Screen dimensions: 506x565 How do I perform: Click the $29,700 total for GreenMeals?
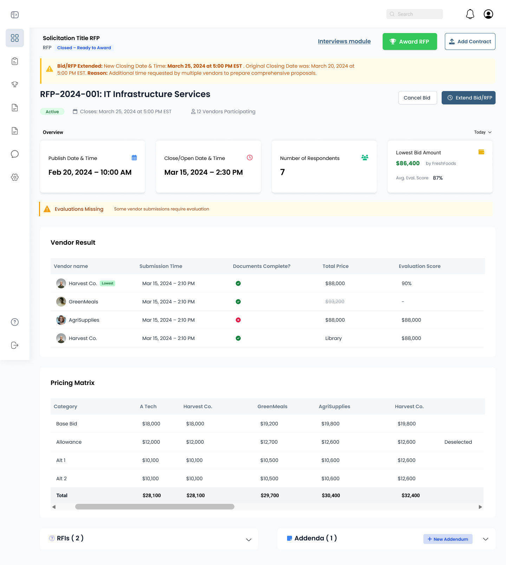pyautogui.click(x=270, y=495)
